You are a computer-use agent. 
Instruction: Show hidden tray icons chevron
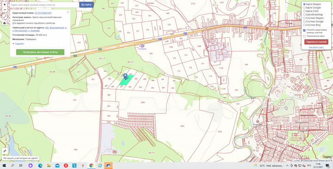[288, 166]
